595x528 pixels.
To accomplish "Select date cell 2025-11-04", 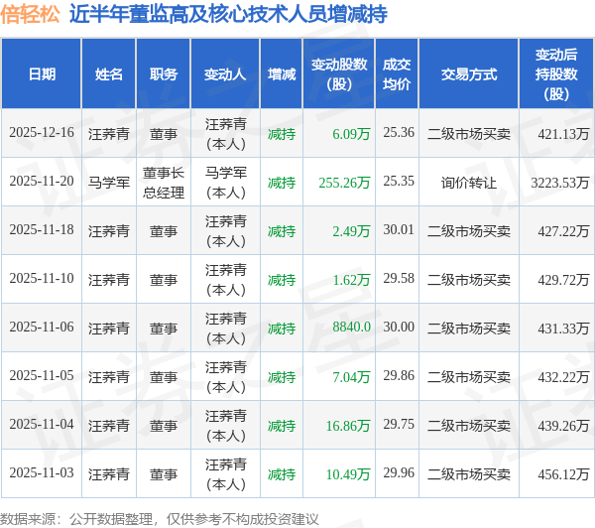I will point(42,425).
